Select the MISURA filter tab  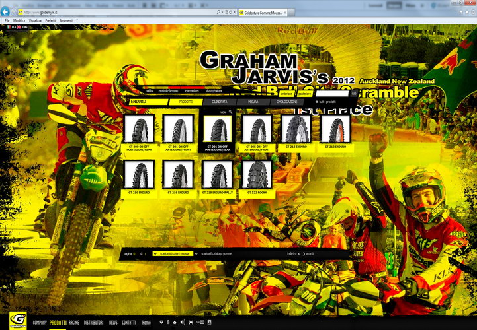coord(253,102)
